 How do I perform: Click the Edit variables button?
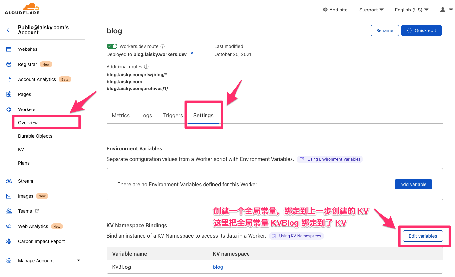pos(422,236)
